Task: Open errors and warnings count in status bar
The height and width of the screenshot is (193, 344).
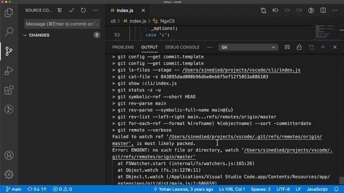Action: click(62, 189)
